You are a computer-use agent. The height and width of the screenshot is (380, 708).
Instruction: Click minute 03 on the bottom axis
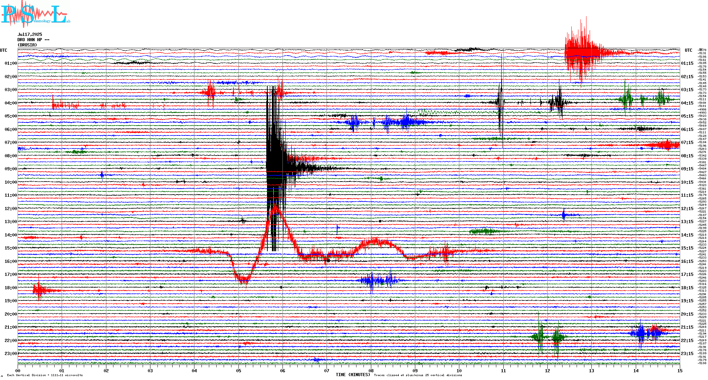(x=150, y=370)
